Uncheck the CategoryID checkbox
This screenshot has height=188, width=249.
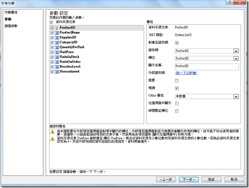click(52, 42)
